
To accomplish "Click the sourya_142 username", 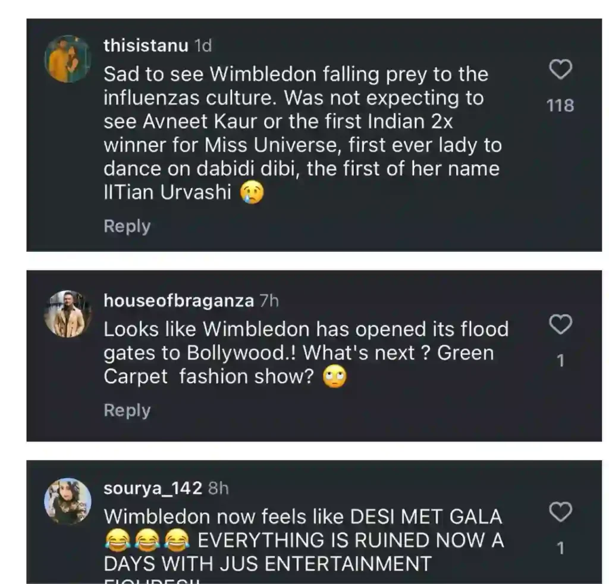I will (153, 488).
